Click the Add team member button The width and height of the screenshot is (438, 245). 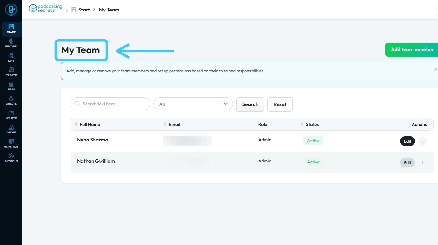(412, 50)
